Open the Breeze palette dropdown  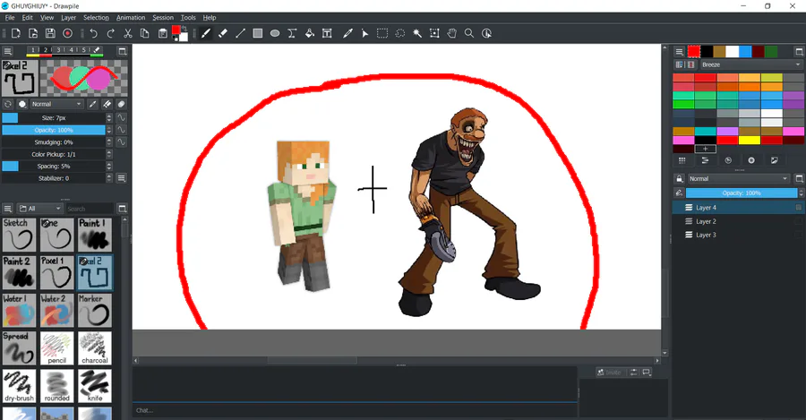point(751,64)
